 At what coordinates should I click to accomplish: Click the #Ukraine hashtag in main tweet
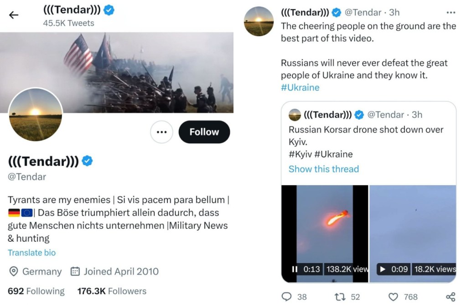coord(300,88)
